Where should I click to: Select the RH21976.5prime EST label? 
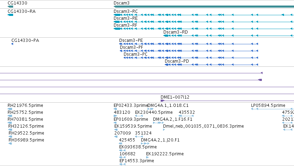click(x=25, y=105)
